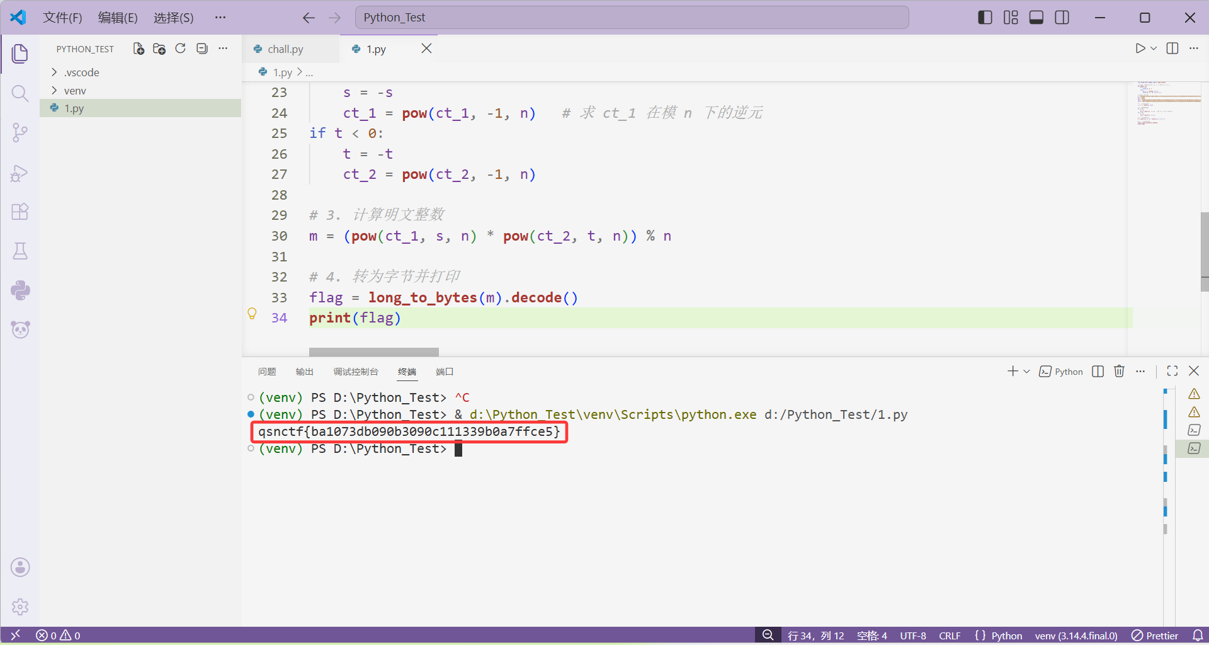Open the panda icon view in activity bar

pos(20,329)
